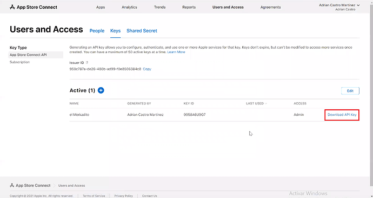Click the App Store Connect logo in footer
The width and height of the screenshot is (373, 198).
coord(30,186)
